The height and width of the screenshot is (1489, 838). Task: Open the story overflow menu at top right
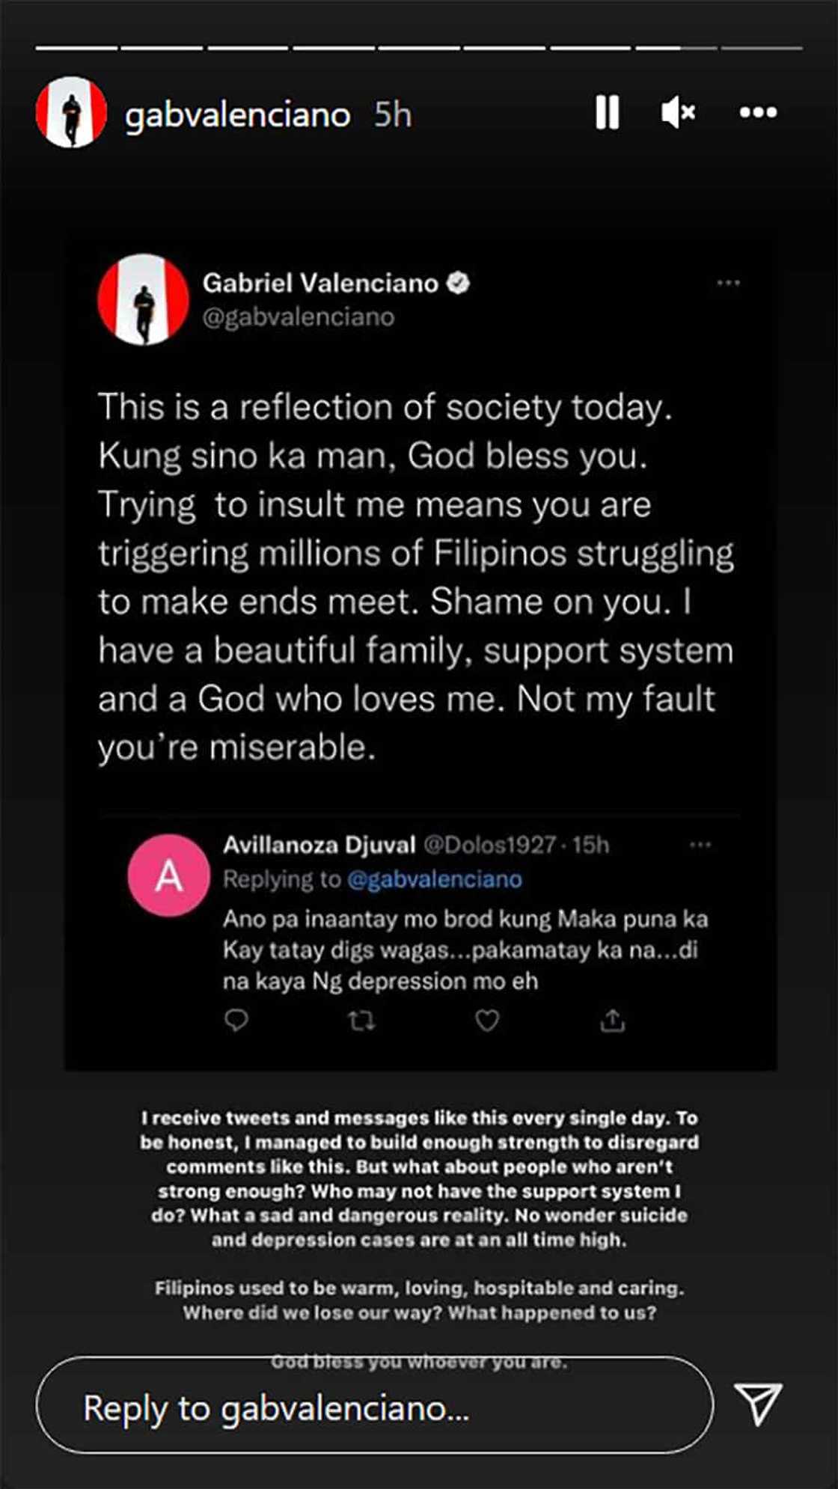pyautogui.click(x=759, y=112)
